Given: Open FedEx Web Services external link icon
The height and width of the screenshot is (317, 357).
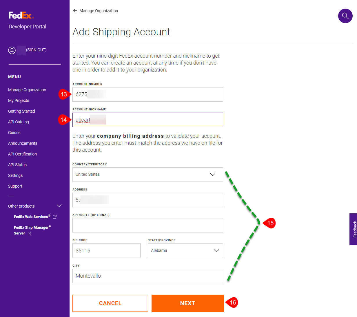Looking at the screenshot, I should (55, 217).
